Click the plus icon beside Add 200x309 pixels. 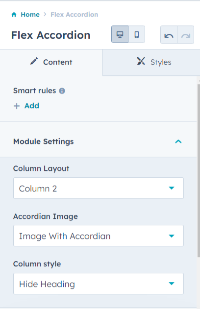tap(17, 106)
